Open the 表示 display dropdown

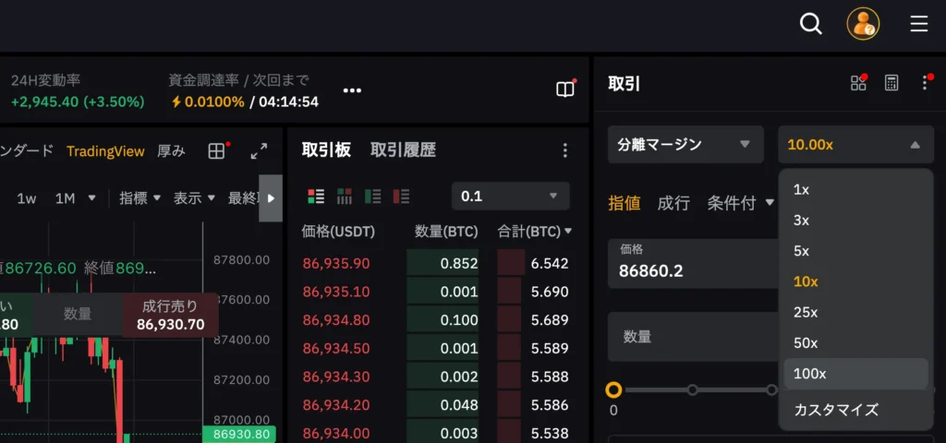194,198
